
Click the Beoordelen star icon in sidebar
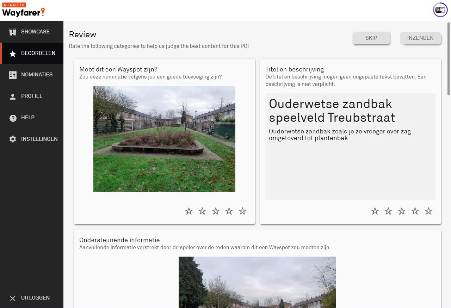13,54
